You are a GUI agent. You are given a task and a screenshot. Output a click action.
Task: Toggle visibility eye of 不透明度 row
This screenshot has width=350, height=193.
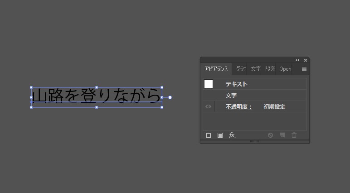tap(208, 106)
